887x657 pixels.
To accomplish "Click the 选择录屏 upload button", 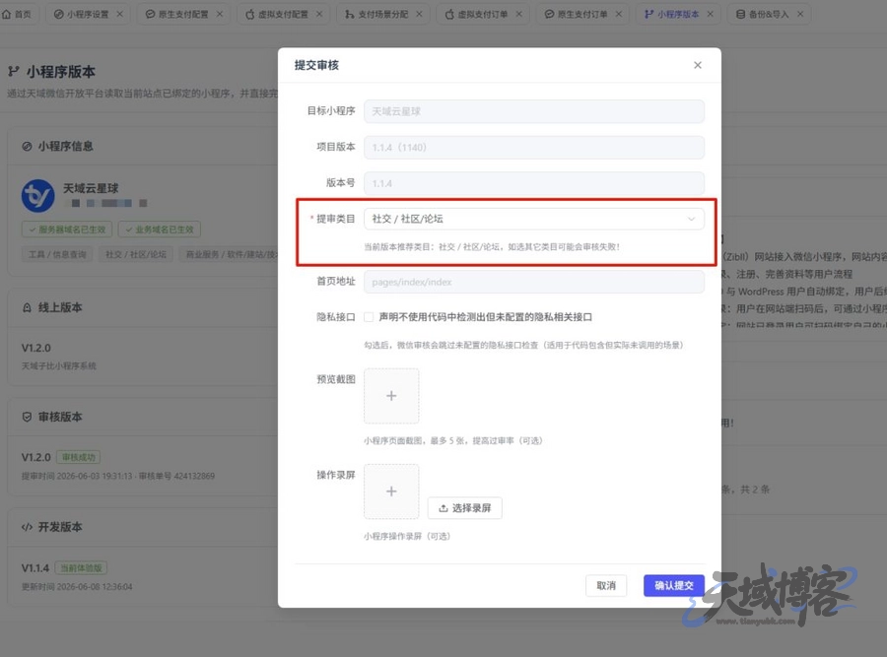I will (465, 507).
